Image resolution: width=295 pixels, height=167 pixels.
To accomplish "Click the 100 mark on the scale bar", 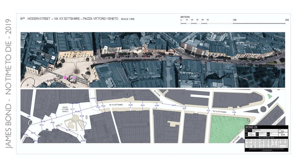I will click(x=235, y=20).
